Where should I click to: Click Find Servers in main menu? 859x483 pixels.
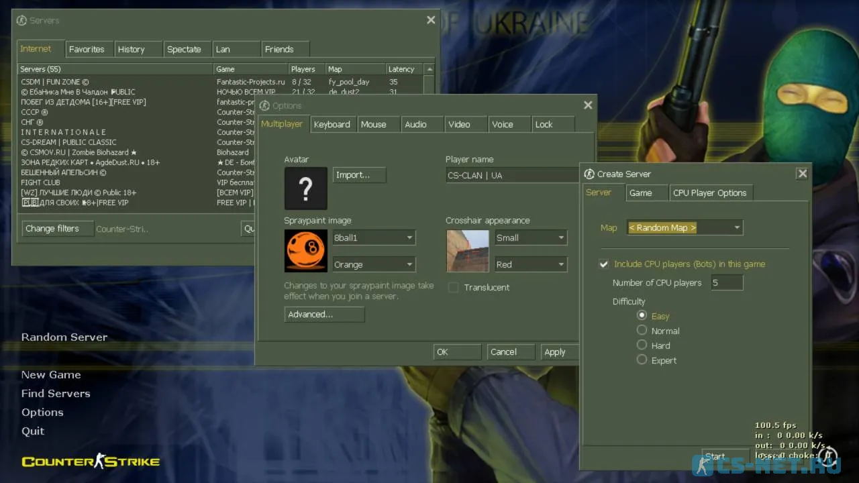point(56,394)
